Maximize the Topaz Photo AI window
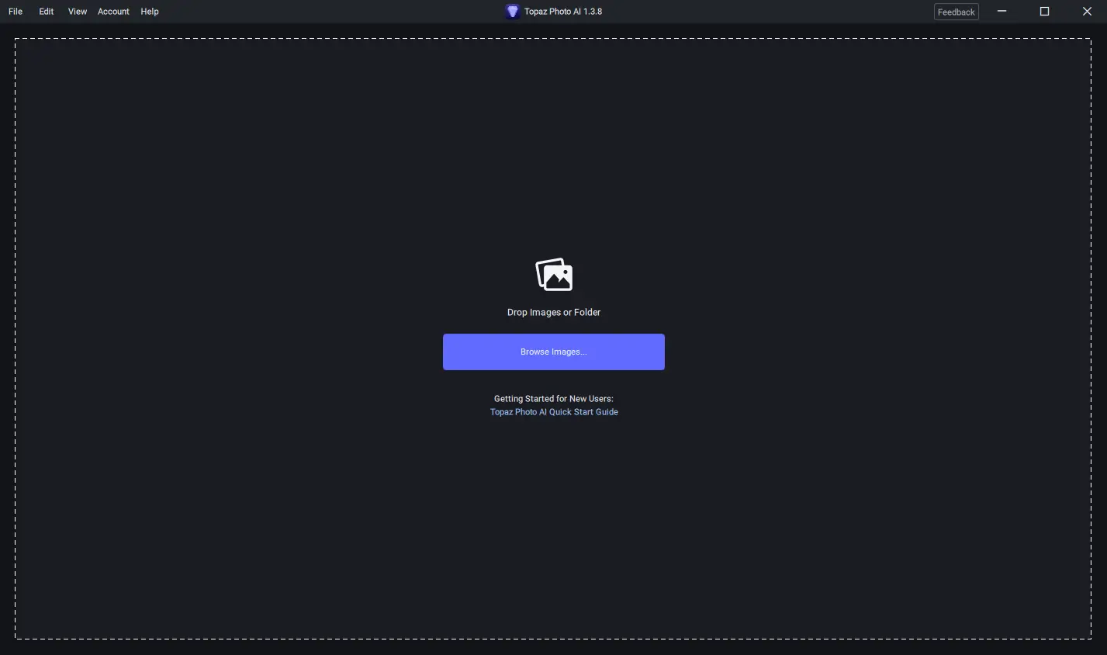1107x655 pixels. [1044, 12]
